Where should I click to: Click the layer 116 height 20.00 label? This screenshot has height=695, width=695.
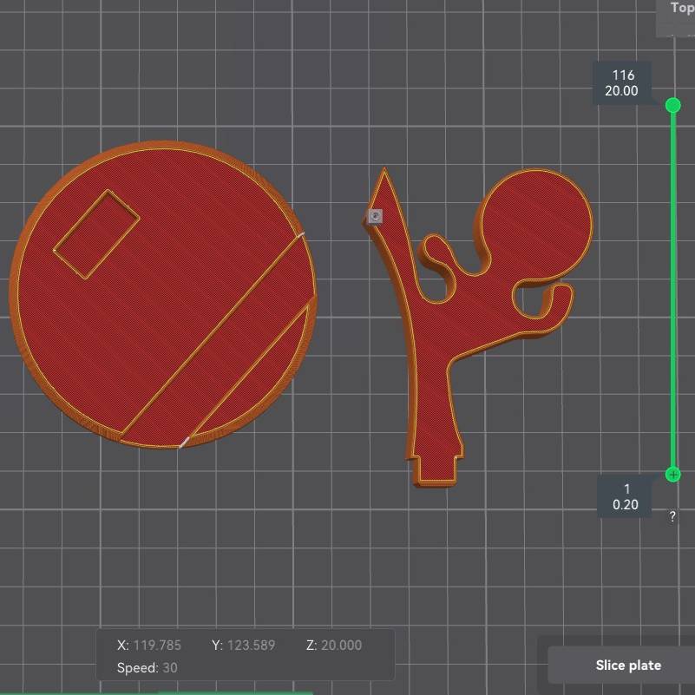click(x=622, y=83)
